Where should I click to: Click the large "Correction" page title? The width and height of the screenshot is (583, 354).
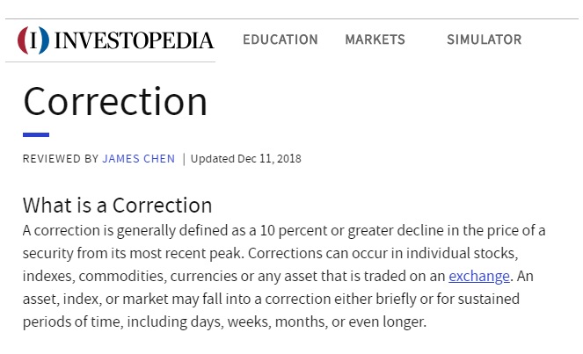[115, 100]
